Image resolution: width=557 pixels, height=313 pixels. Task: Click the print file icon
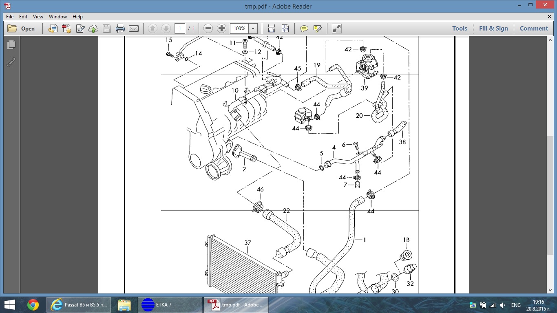coord(120,29)
